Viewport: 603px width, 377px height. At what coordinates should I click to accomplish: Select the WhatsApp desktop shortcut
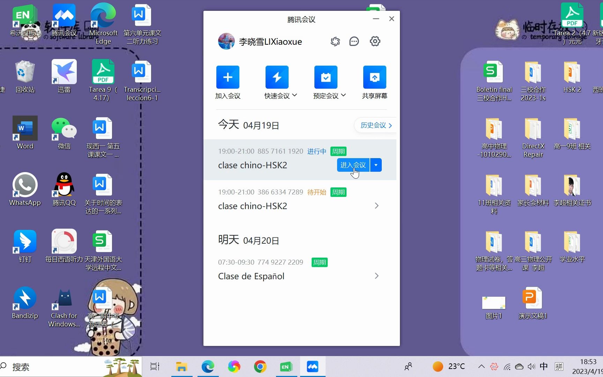tap(25, 190)
